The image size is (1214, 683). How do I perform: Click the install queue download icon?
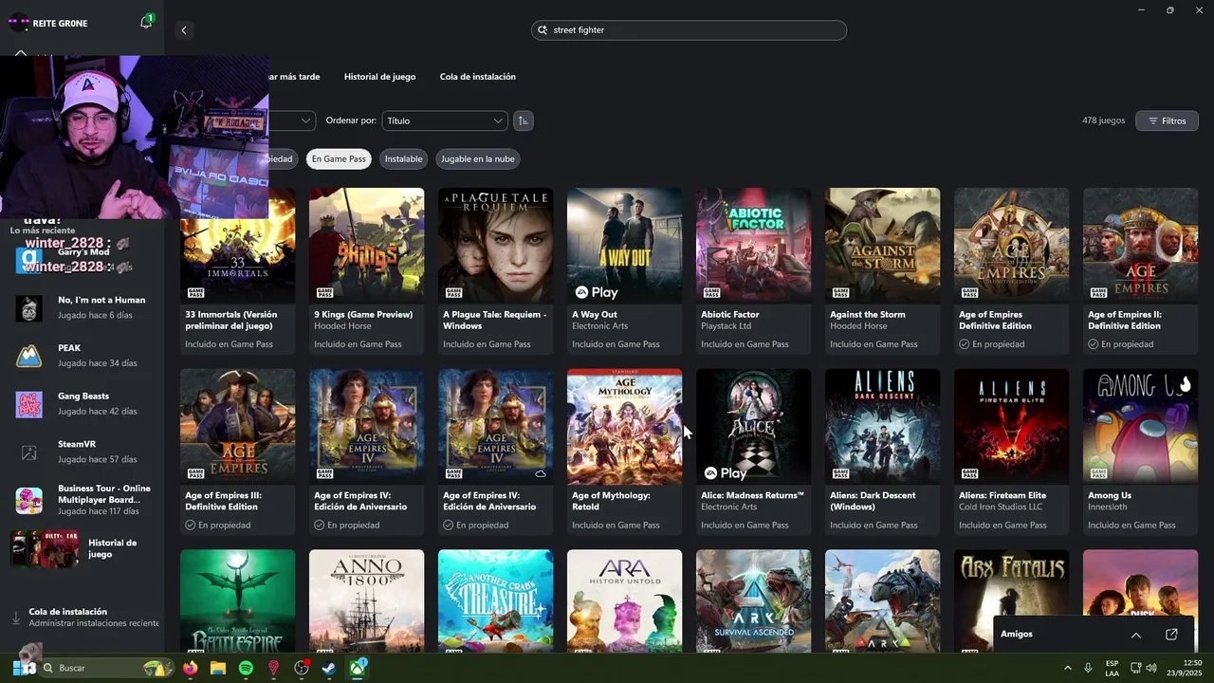coord(16,618)
